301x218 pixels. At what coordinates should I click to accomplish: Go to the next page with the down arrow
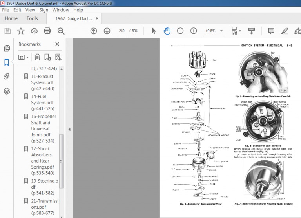107,31
